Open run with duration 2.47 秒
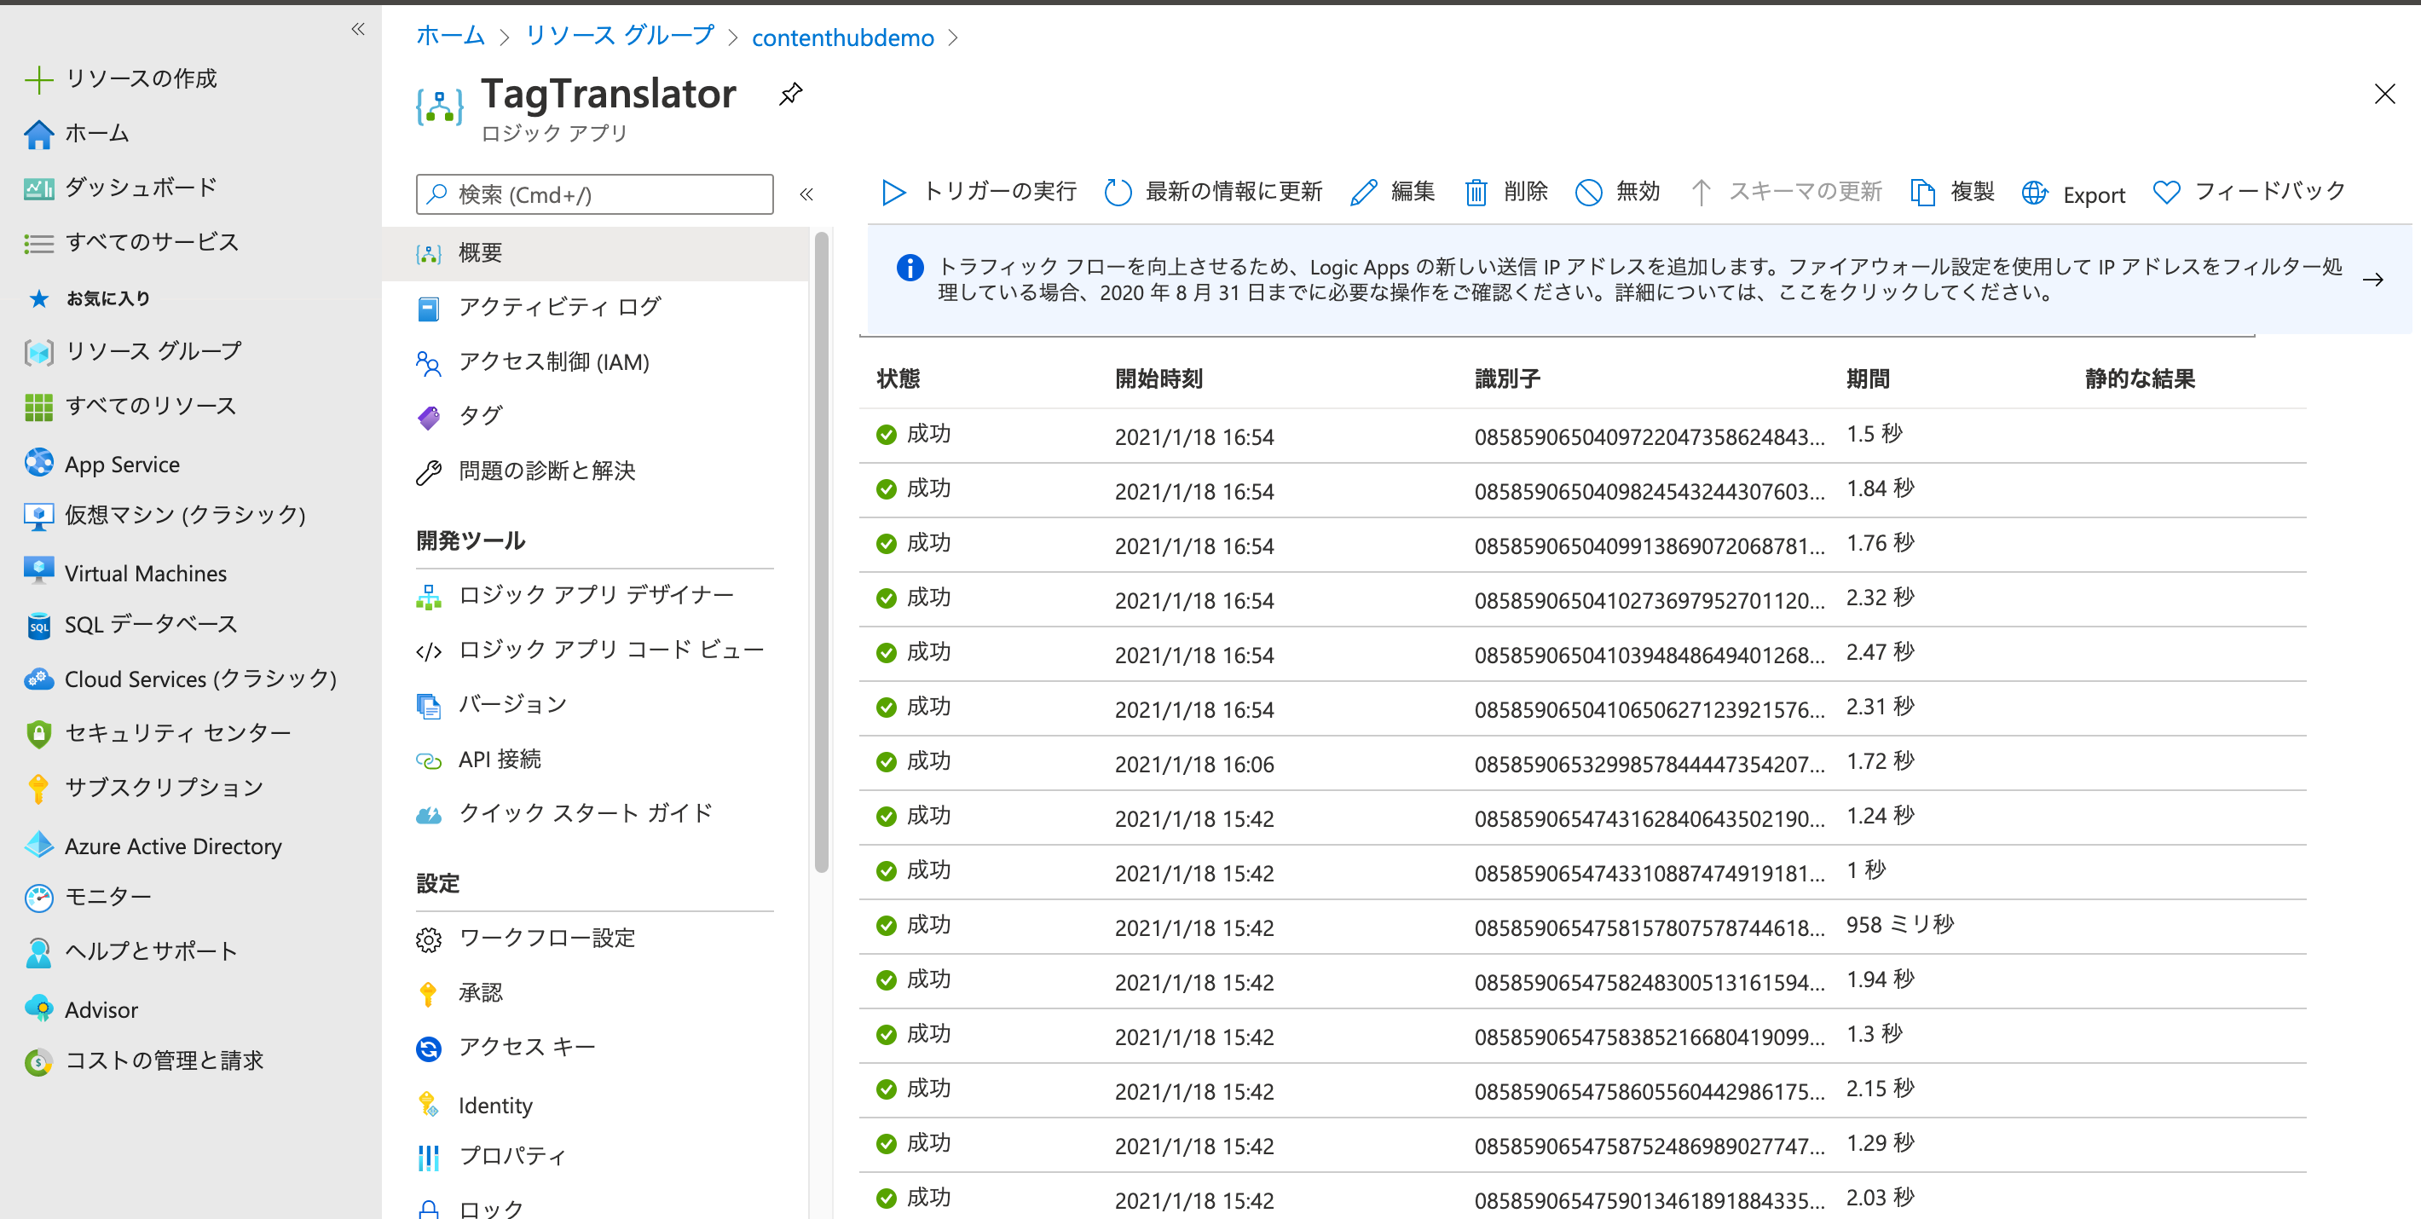The width and height of the screenshot is (2421, 1219). click(1583, 653)
